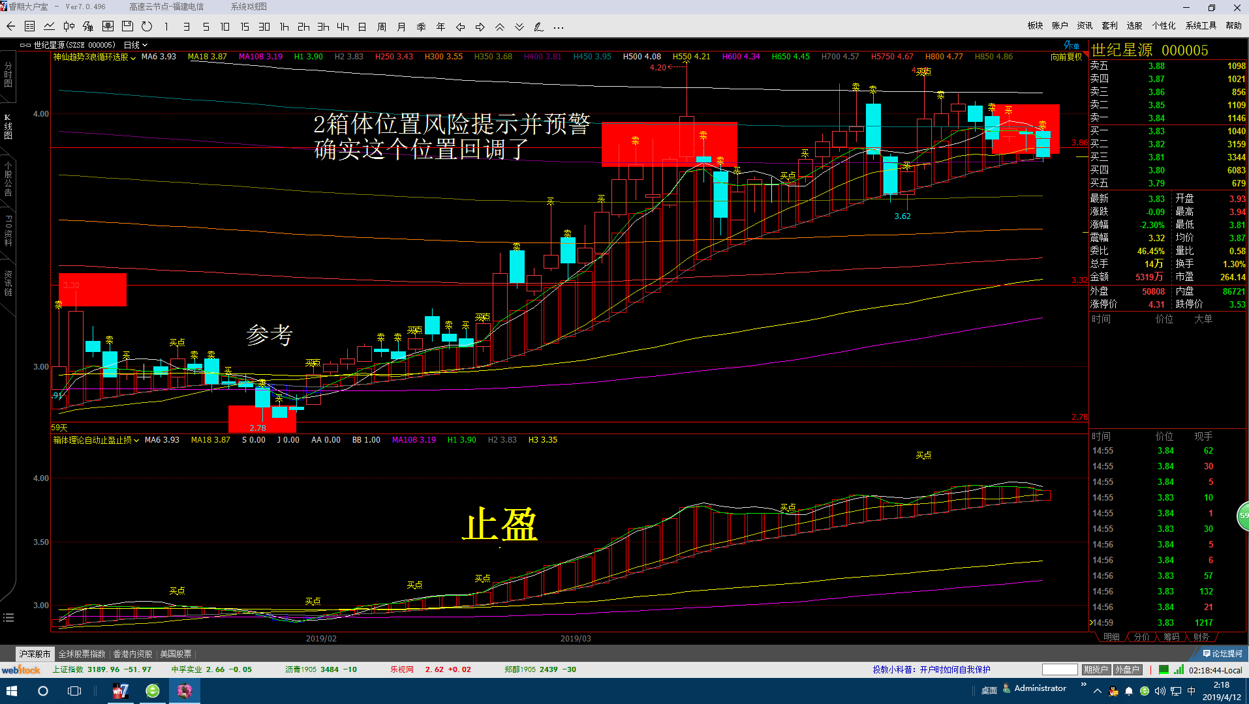Switch to the 全球股票指数 tab
This screenshot has width=1249, height=704.
tap(82, 654)
